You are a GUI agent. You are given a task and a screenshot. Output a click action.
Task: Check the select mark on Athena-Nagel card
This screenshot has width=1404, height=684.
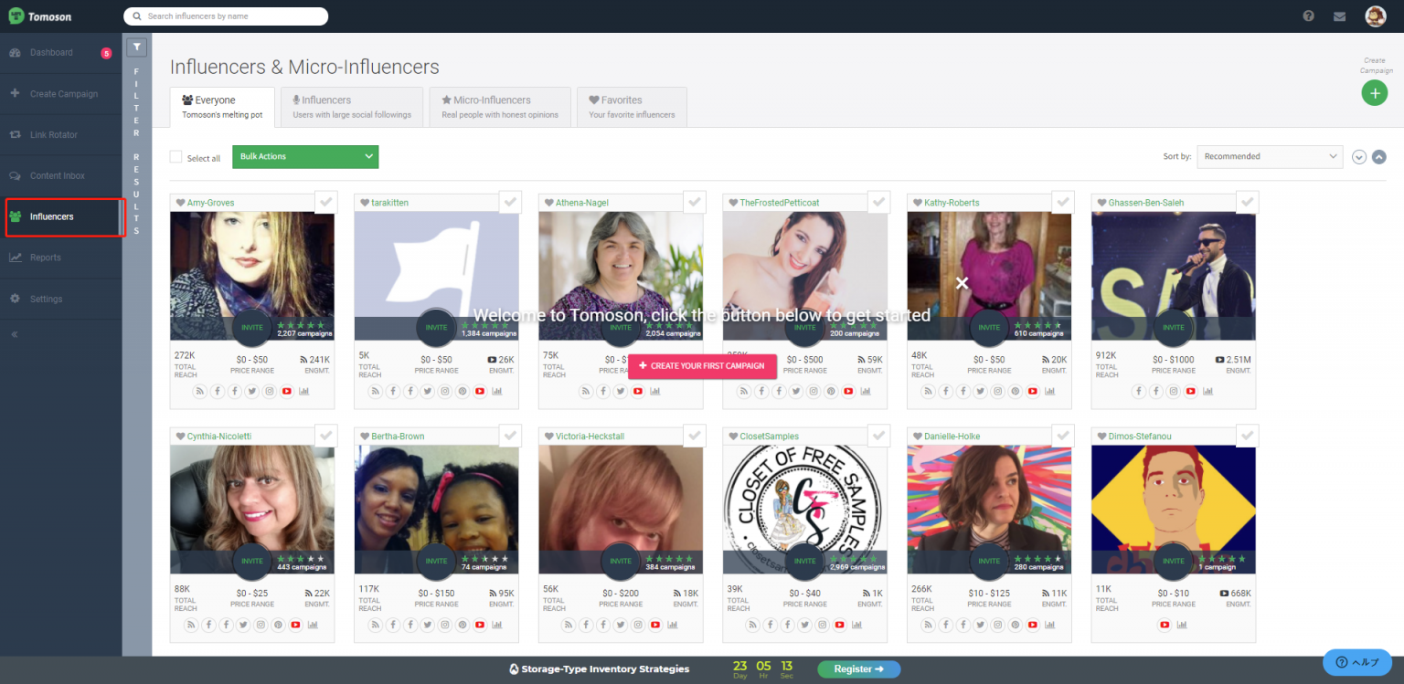695,202
